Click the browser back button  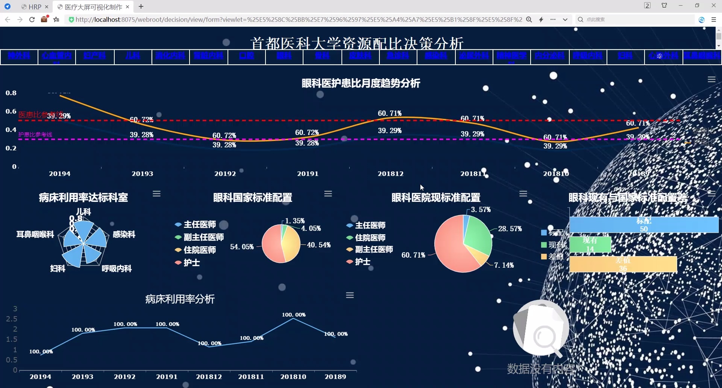pyautogui.click(x=8, y=19)
